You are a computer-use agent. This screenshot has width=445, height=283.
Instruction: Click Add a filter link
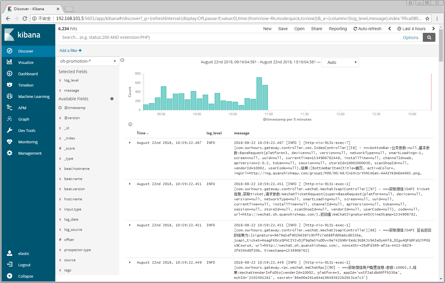pos(70,50)
